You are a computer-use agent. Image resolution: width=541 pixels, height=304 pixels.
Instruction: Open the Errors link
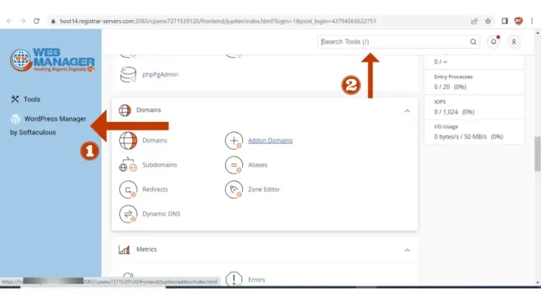(x=257, y=279)
